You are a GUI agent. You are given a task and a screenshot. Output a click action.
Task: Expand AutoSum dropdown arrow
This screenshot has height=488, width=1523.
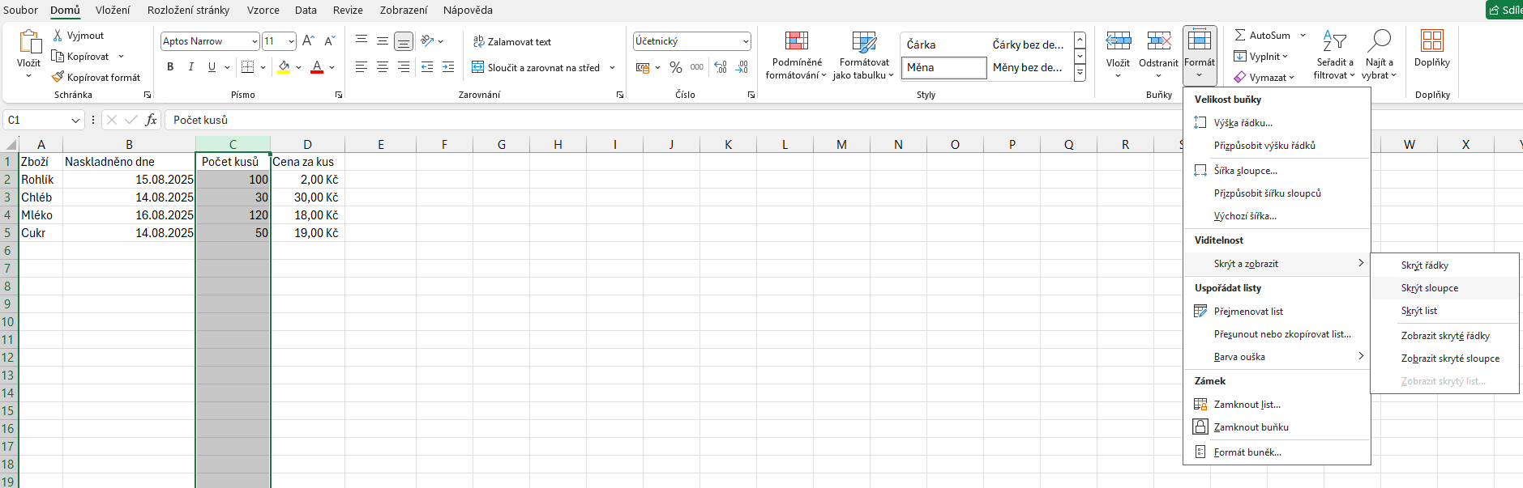coord(1303,35)
